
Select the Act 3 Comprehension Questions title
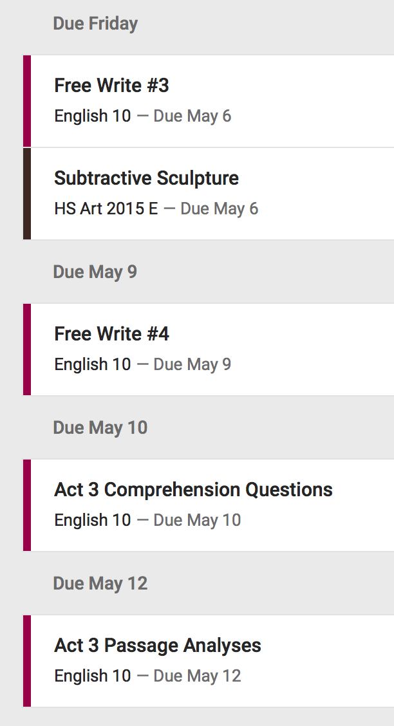coord(193,490)
